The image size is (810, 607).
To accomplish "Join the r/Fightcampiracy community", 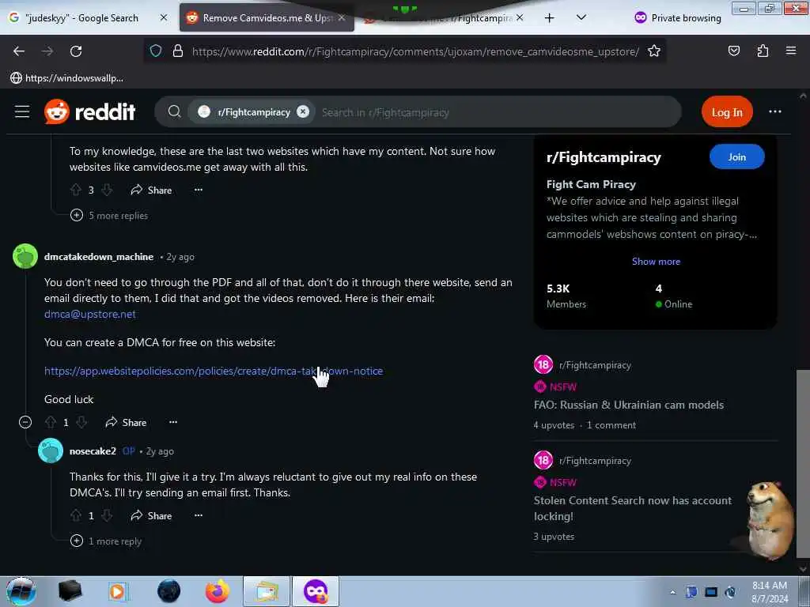I will pyautogui.click(x=736, y=157).
